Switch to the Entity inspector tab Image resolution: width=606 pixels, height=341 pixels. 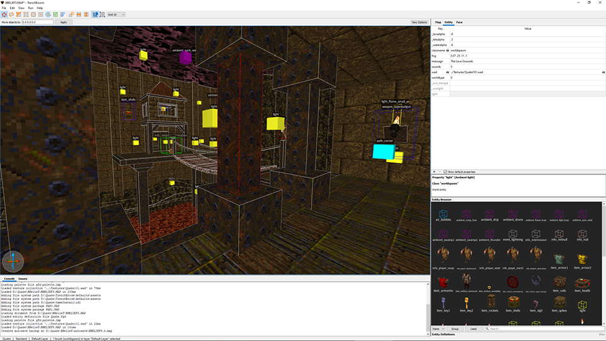448,22
